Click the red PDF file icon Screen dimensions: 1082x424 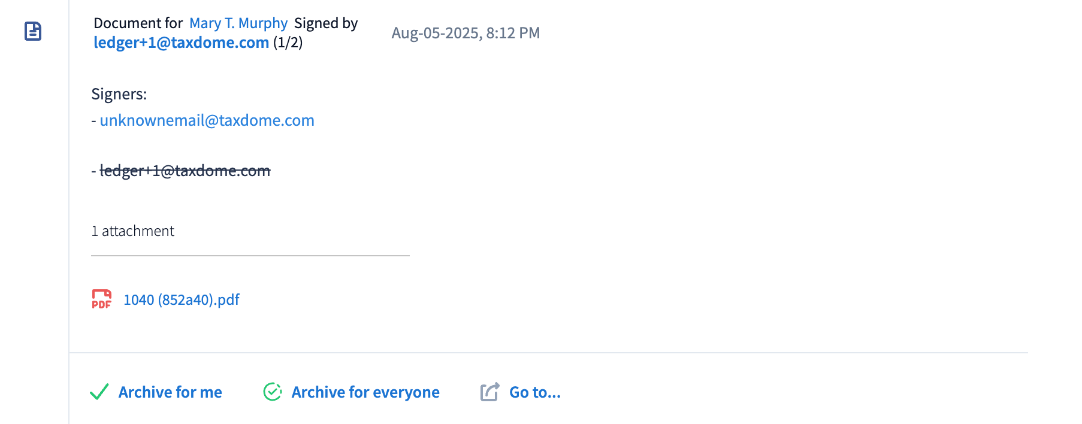pyautogui.click(x=101, y=299)
